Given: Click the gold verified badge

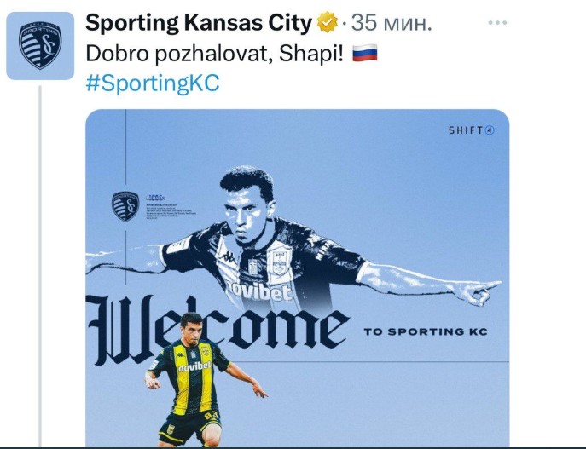Looking at the screenshot, I should click(x=328, y=22).
